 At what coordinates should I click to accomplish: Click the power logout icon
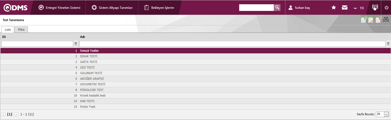click(386, 8)
